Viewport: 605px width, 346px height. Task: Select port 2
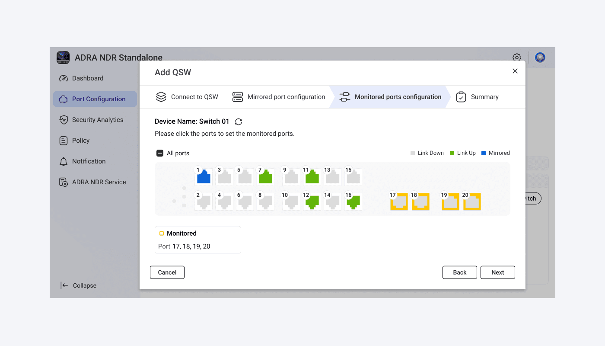click(204, 202)
